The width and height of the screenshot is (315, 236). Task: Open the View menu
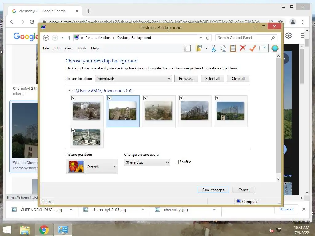coord(68,48)
